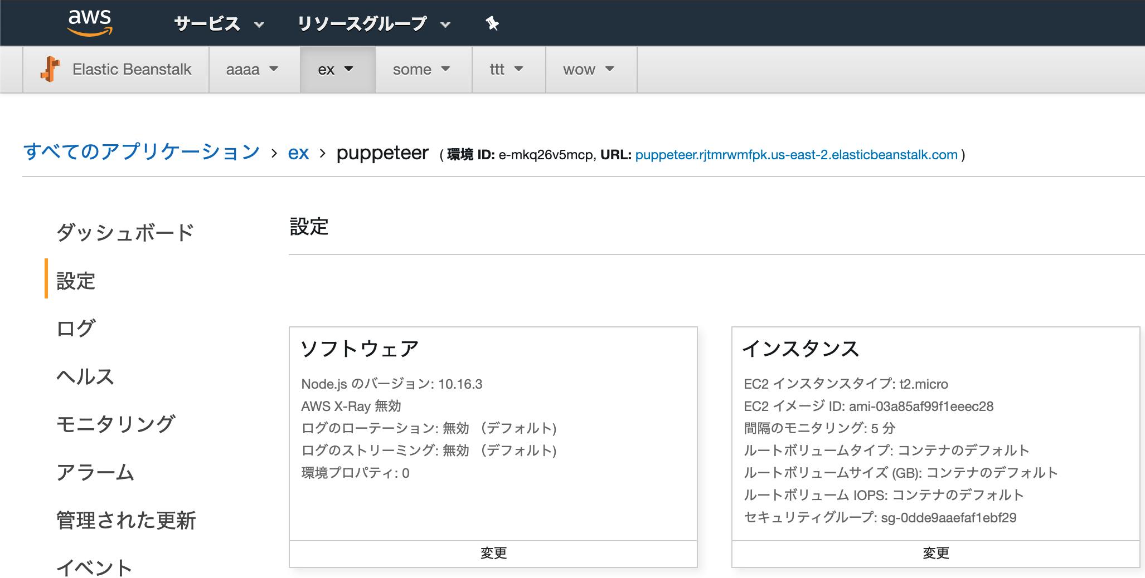Click the 環境プロパティ: 0 line
This screenshot has width=1145, height=578.
click(356, 473)
